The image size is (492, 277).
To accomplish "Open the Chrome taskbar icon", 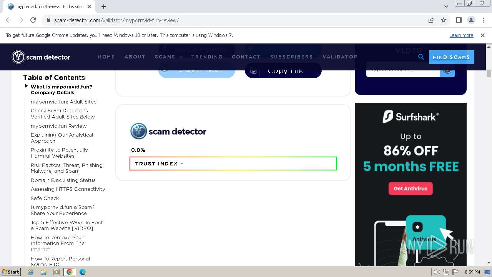I will 70,272.
